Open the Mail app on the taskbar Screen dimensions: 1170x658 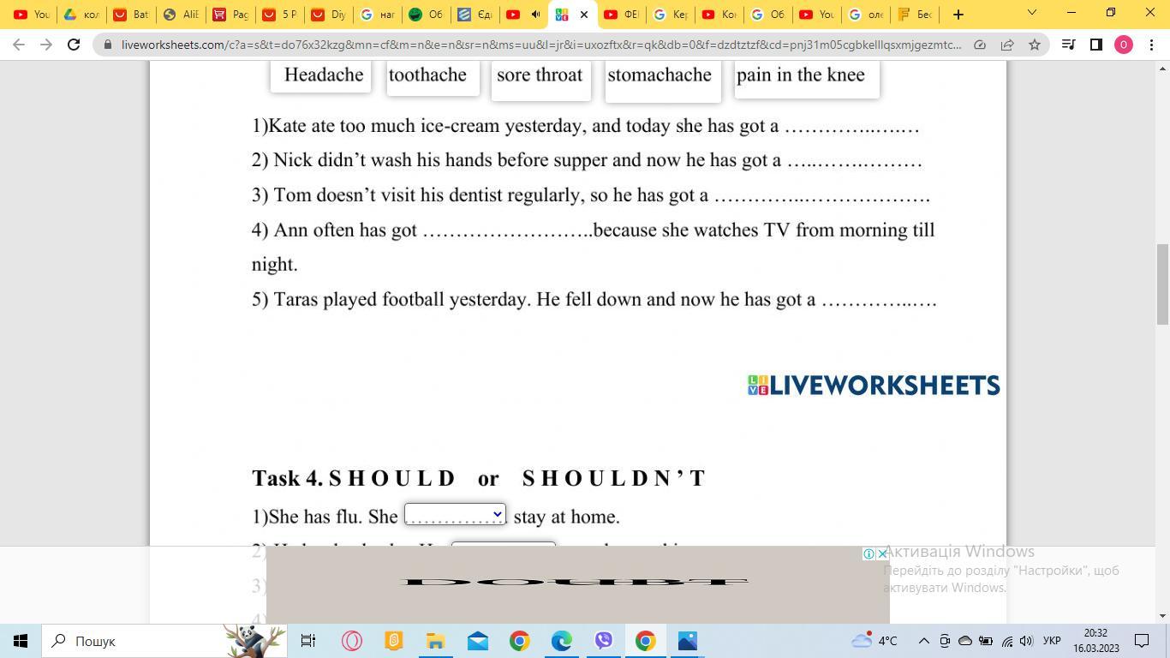tap(477, 641)
